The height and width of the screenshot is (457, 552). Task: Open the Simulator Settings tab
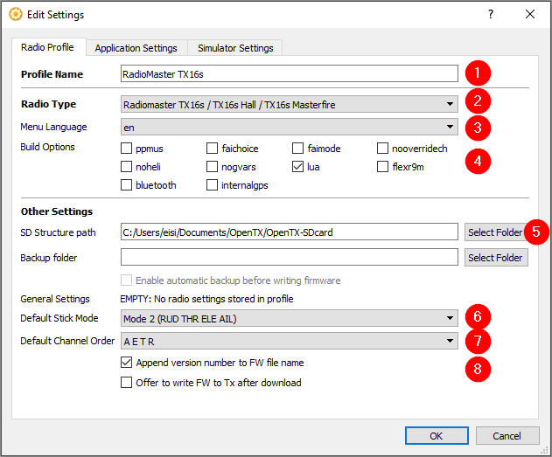point(235,48)
